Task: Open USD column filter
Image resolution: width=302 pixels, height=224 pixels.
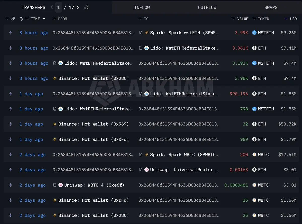Action: pos(286,19)
